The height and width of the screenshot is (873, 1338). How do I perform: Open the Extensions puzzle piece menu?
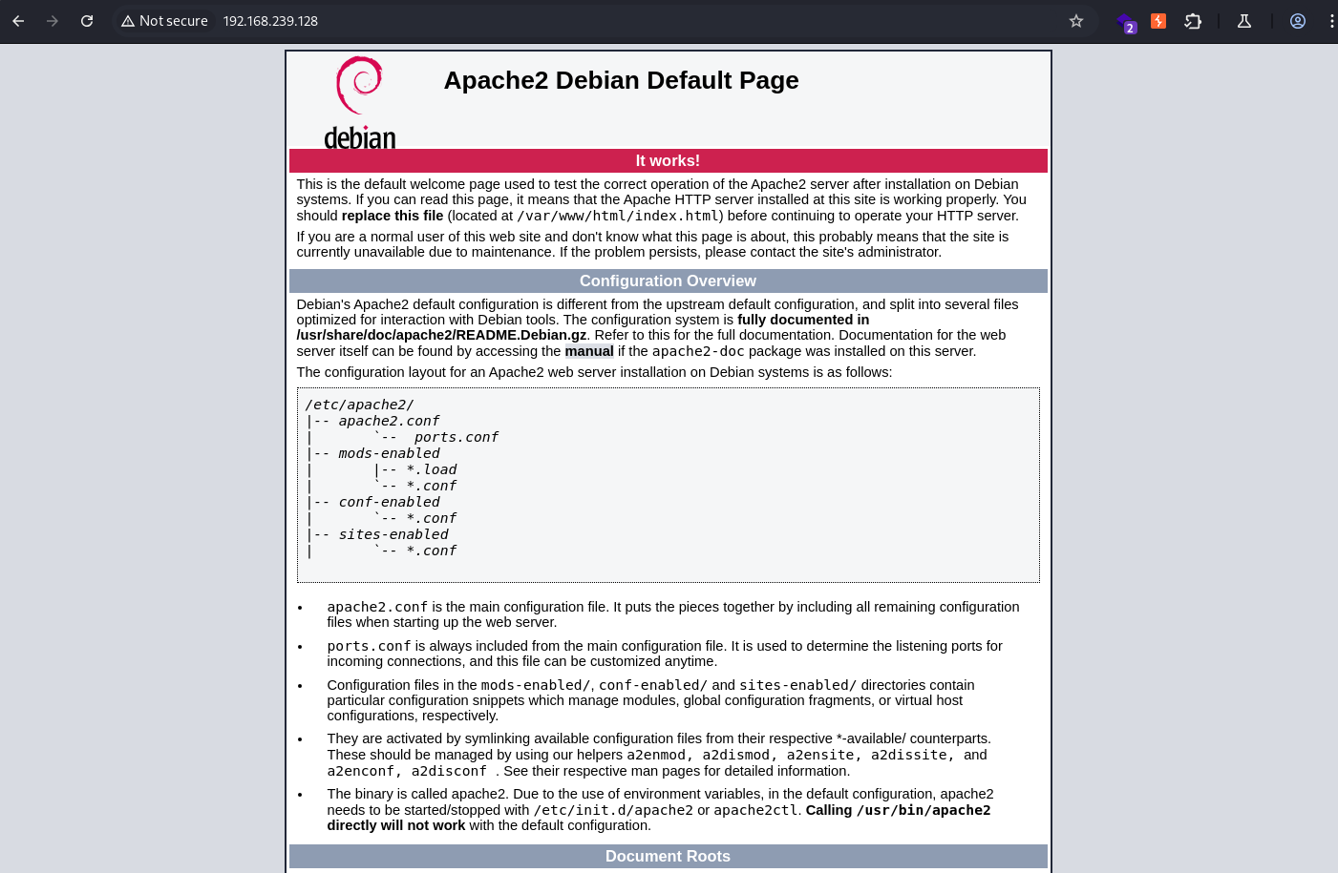1193,21
